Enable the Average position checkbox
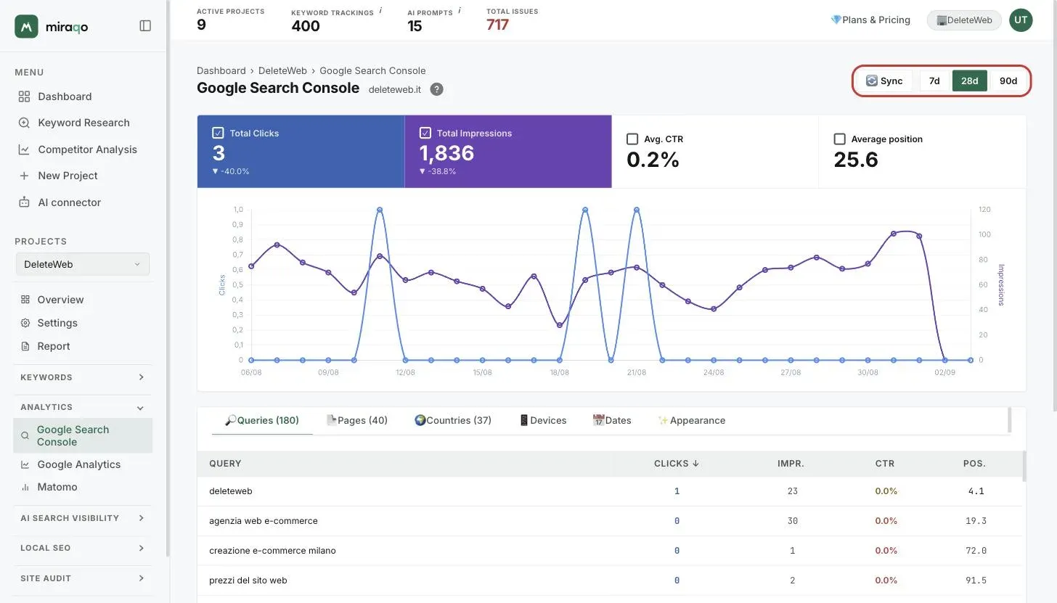This screenshot has width=1057, height=603. click(840, 139)
